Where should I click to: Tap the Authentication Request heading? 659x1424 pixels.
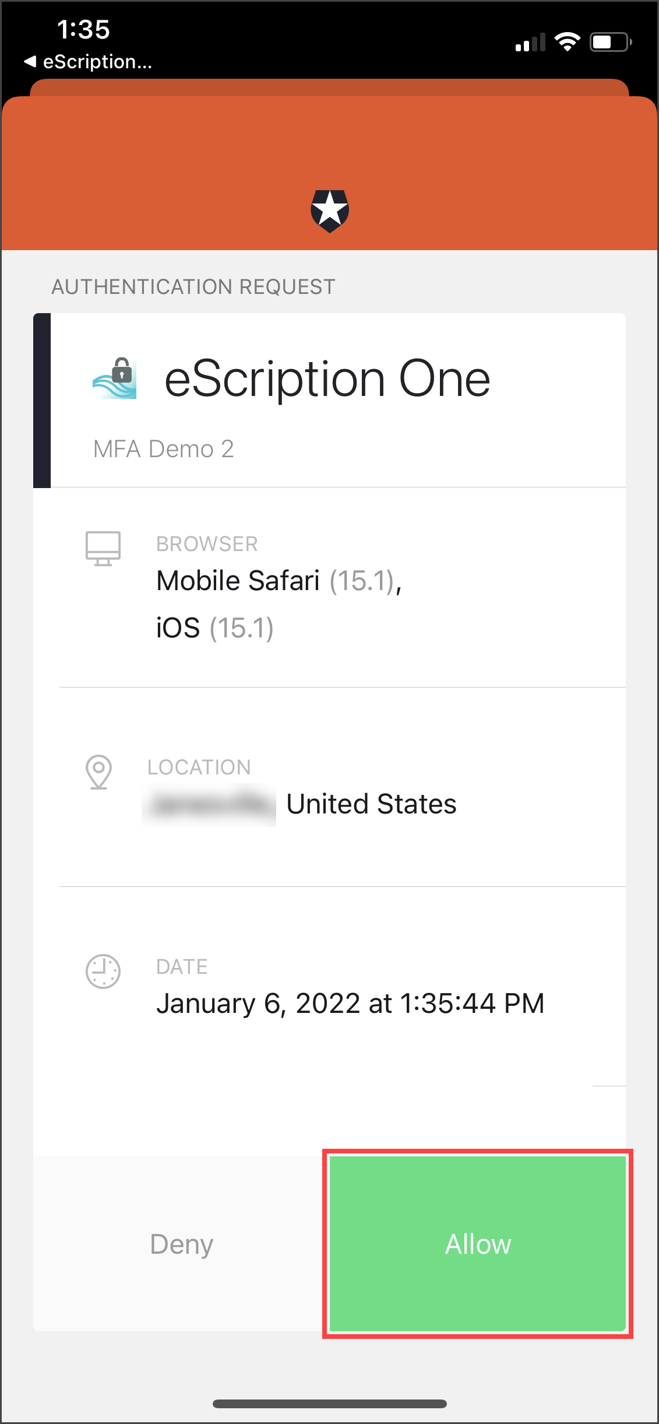(193, 287)
